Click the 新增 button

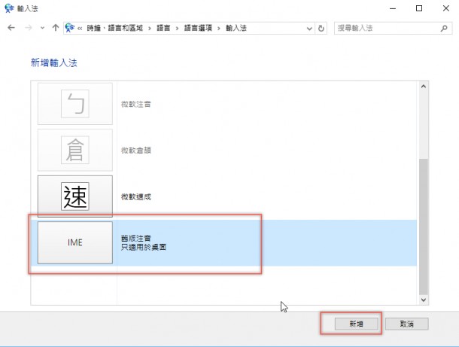pos(356,324)
